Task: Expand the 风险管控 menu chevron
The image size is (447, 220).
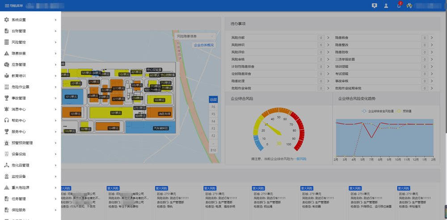Action: [55, 42]
